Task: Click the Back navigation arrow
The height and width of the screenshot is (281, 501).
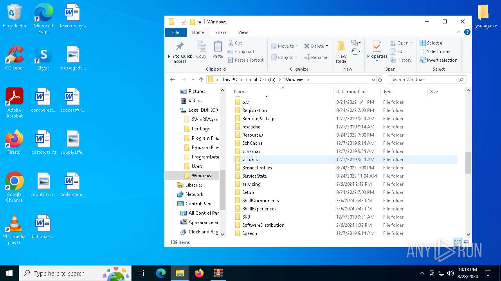Action: coord(172,80)
